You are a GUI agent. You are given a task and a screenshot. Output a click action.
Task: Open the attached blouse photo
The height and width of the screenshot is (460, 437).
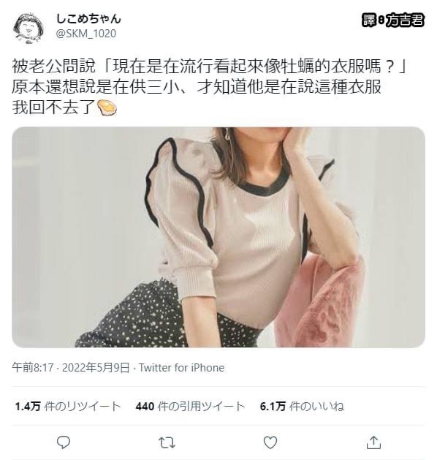218,237
